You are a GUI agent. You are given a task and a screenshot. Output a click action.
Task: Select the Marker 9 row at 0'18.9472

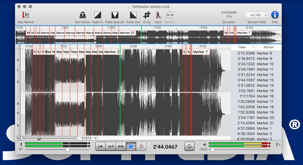(256, 58)
